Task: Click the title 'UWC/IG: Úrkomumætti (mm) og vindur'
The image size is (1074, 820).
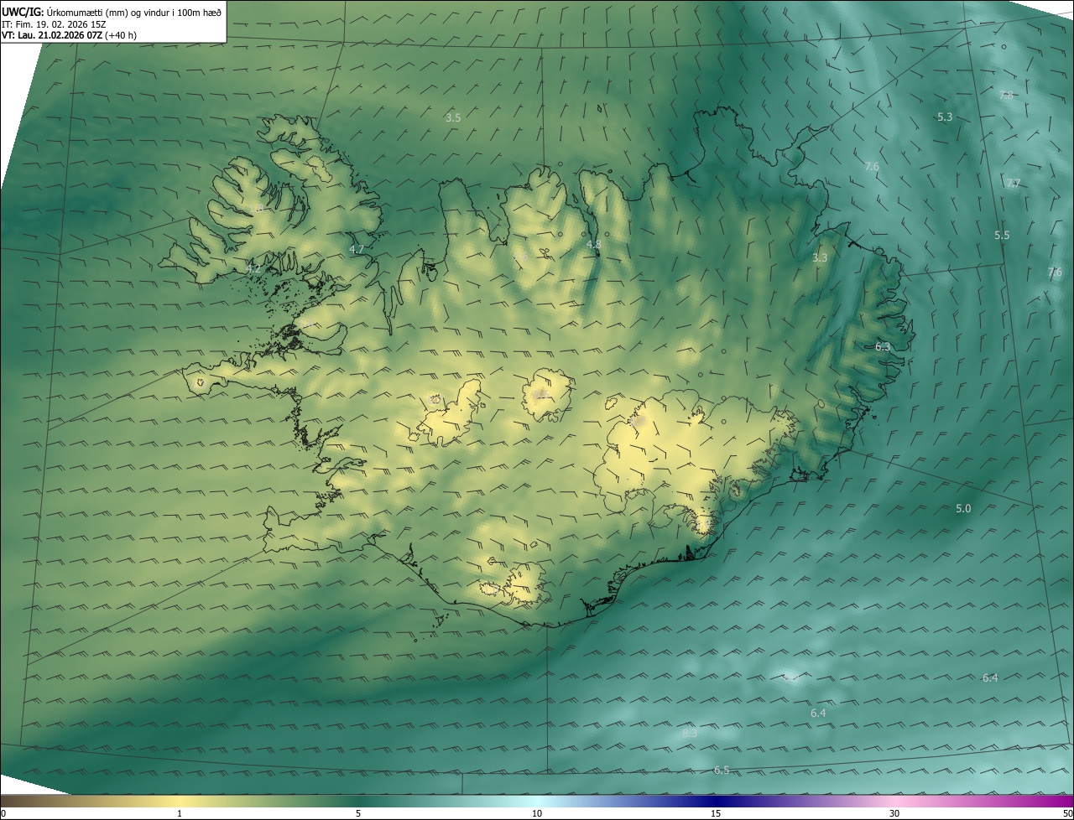Action: pyautogui.click(x=112, y=12)
